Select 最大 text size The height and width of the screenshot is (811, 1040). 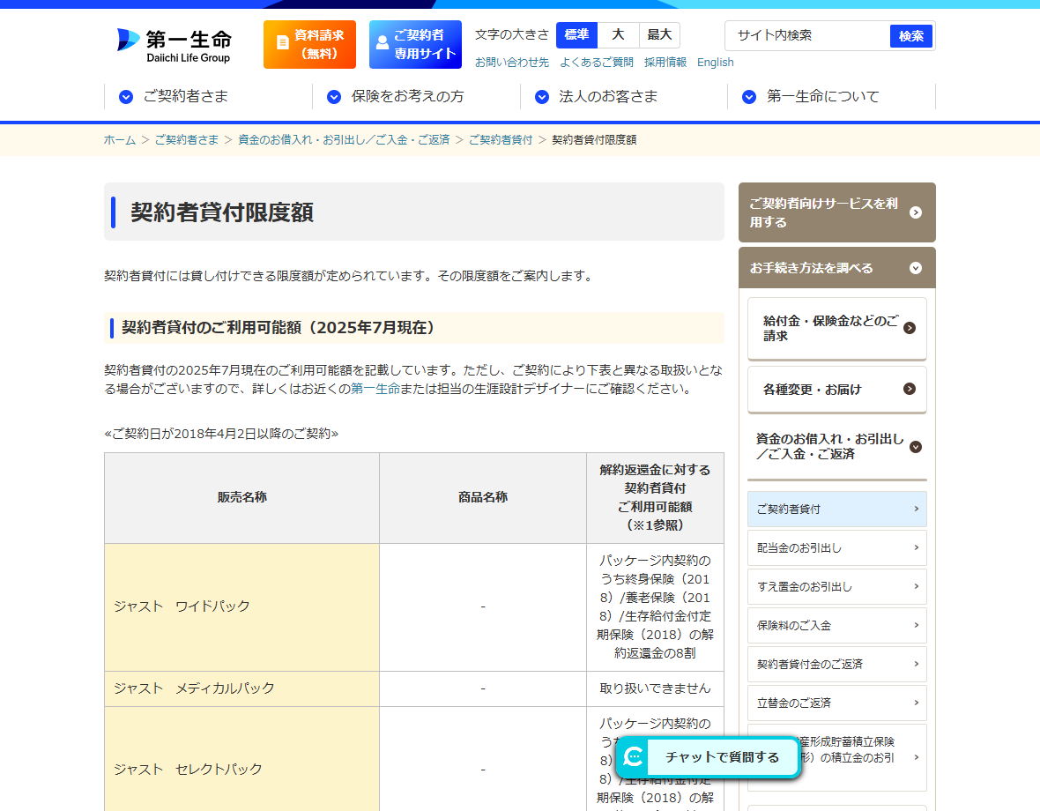(659, 34)
